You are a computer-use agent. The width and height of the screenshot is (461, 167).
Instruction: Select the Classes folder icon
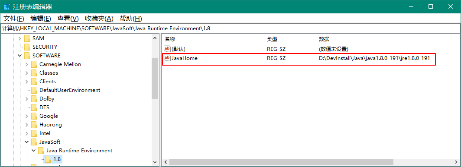[34, 72]
